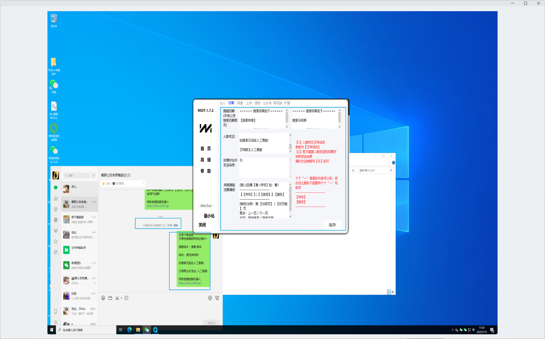Click 最小化 in the NEXT panel
545x339 pixels.
(x=209, y=216)
